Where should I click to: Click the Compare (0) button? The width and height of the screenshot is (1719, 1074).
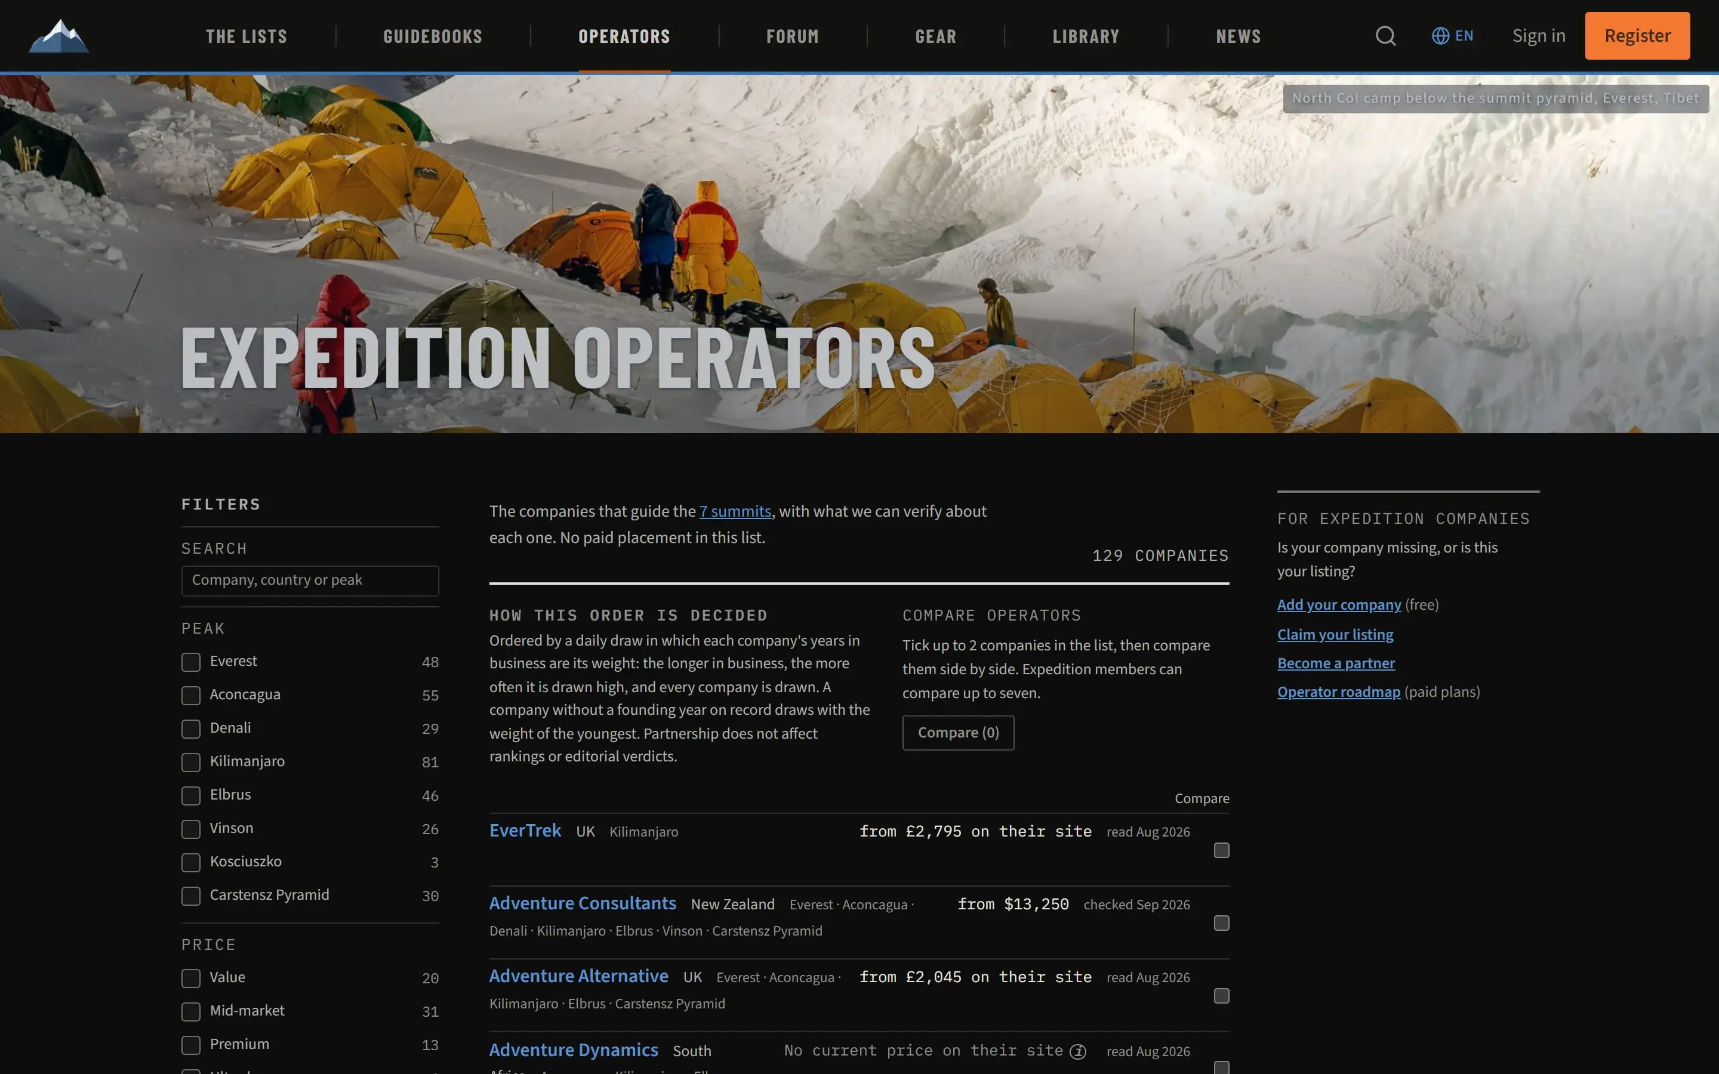[957, 732]
